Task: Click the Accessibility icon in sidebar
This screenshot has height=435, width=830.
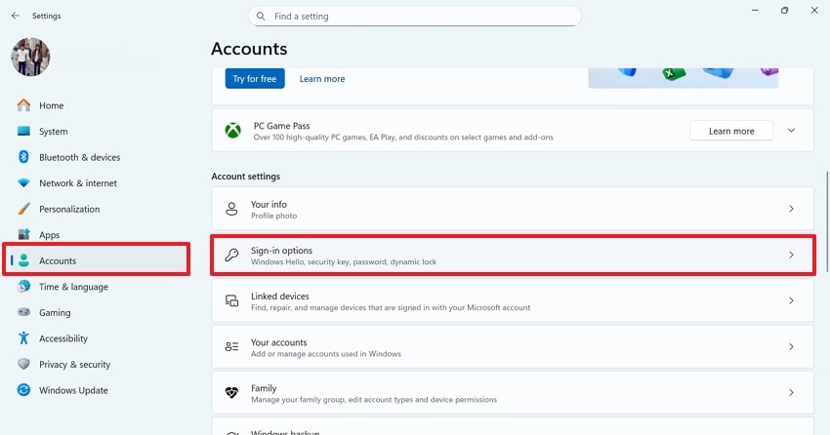Action: [23, 338]
